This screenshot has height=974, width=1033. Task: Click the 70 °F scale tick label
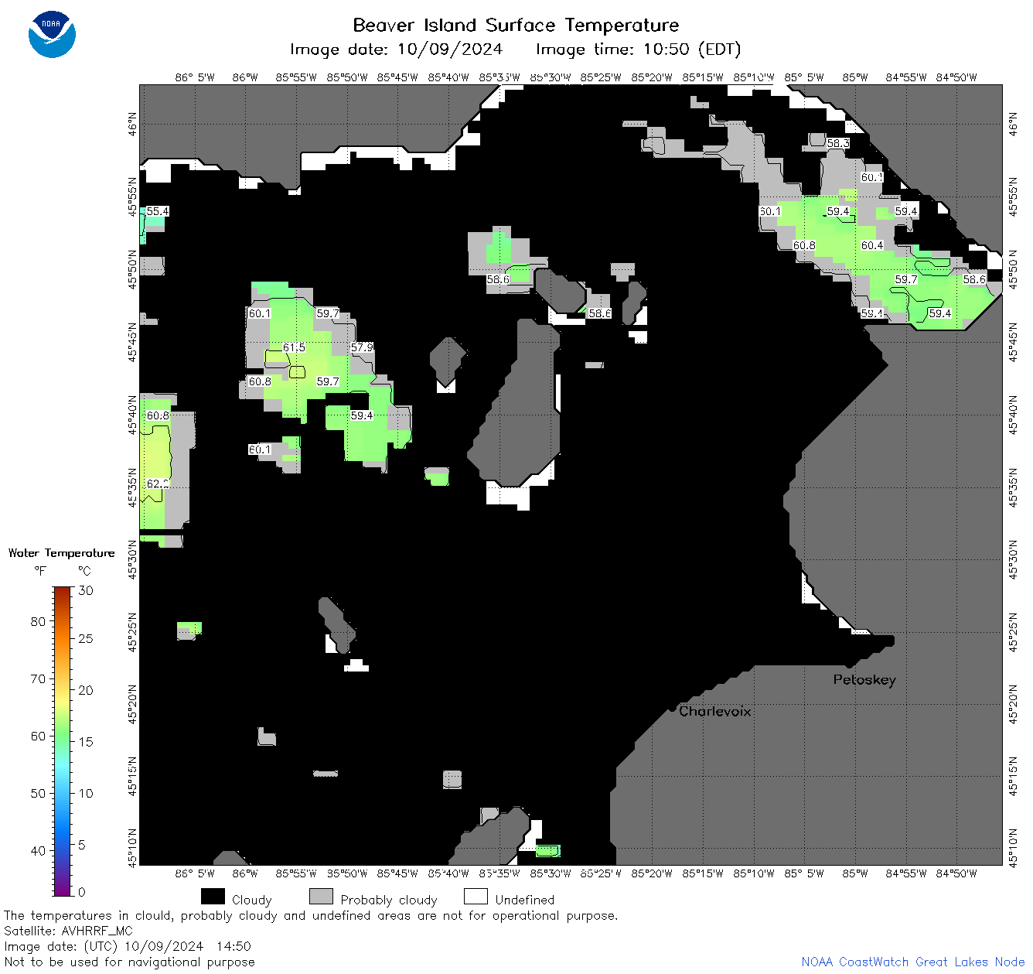point(38,678)
